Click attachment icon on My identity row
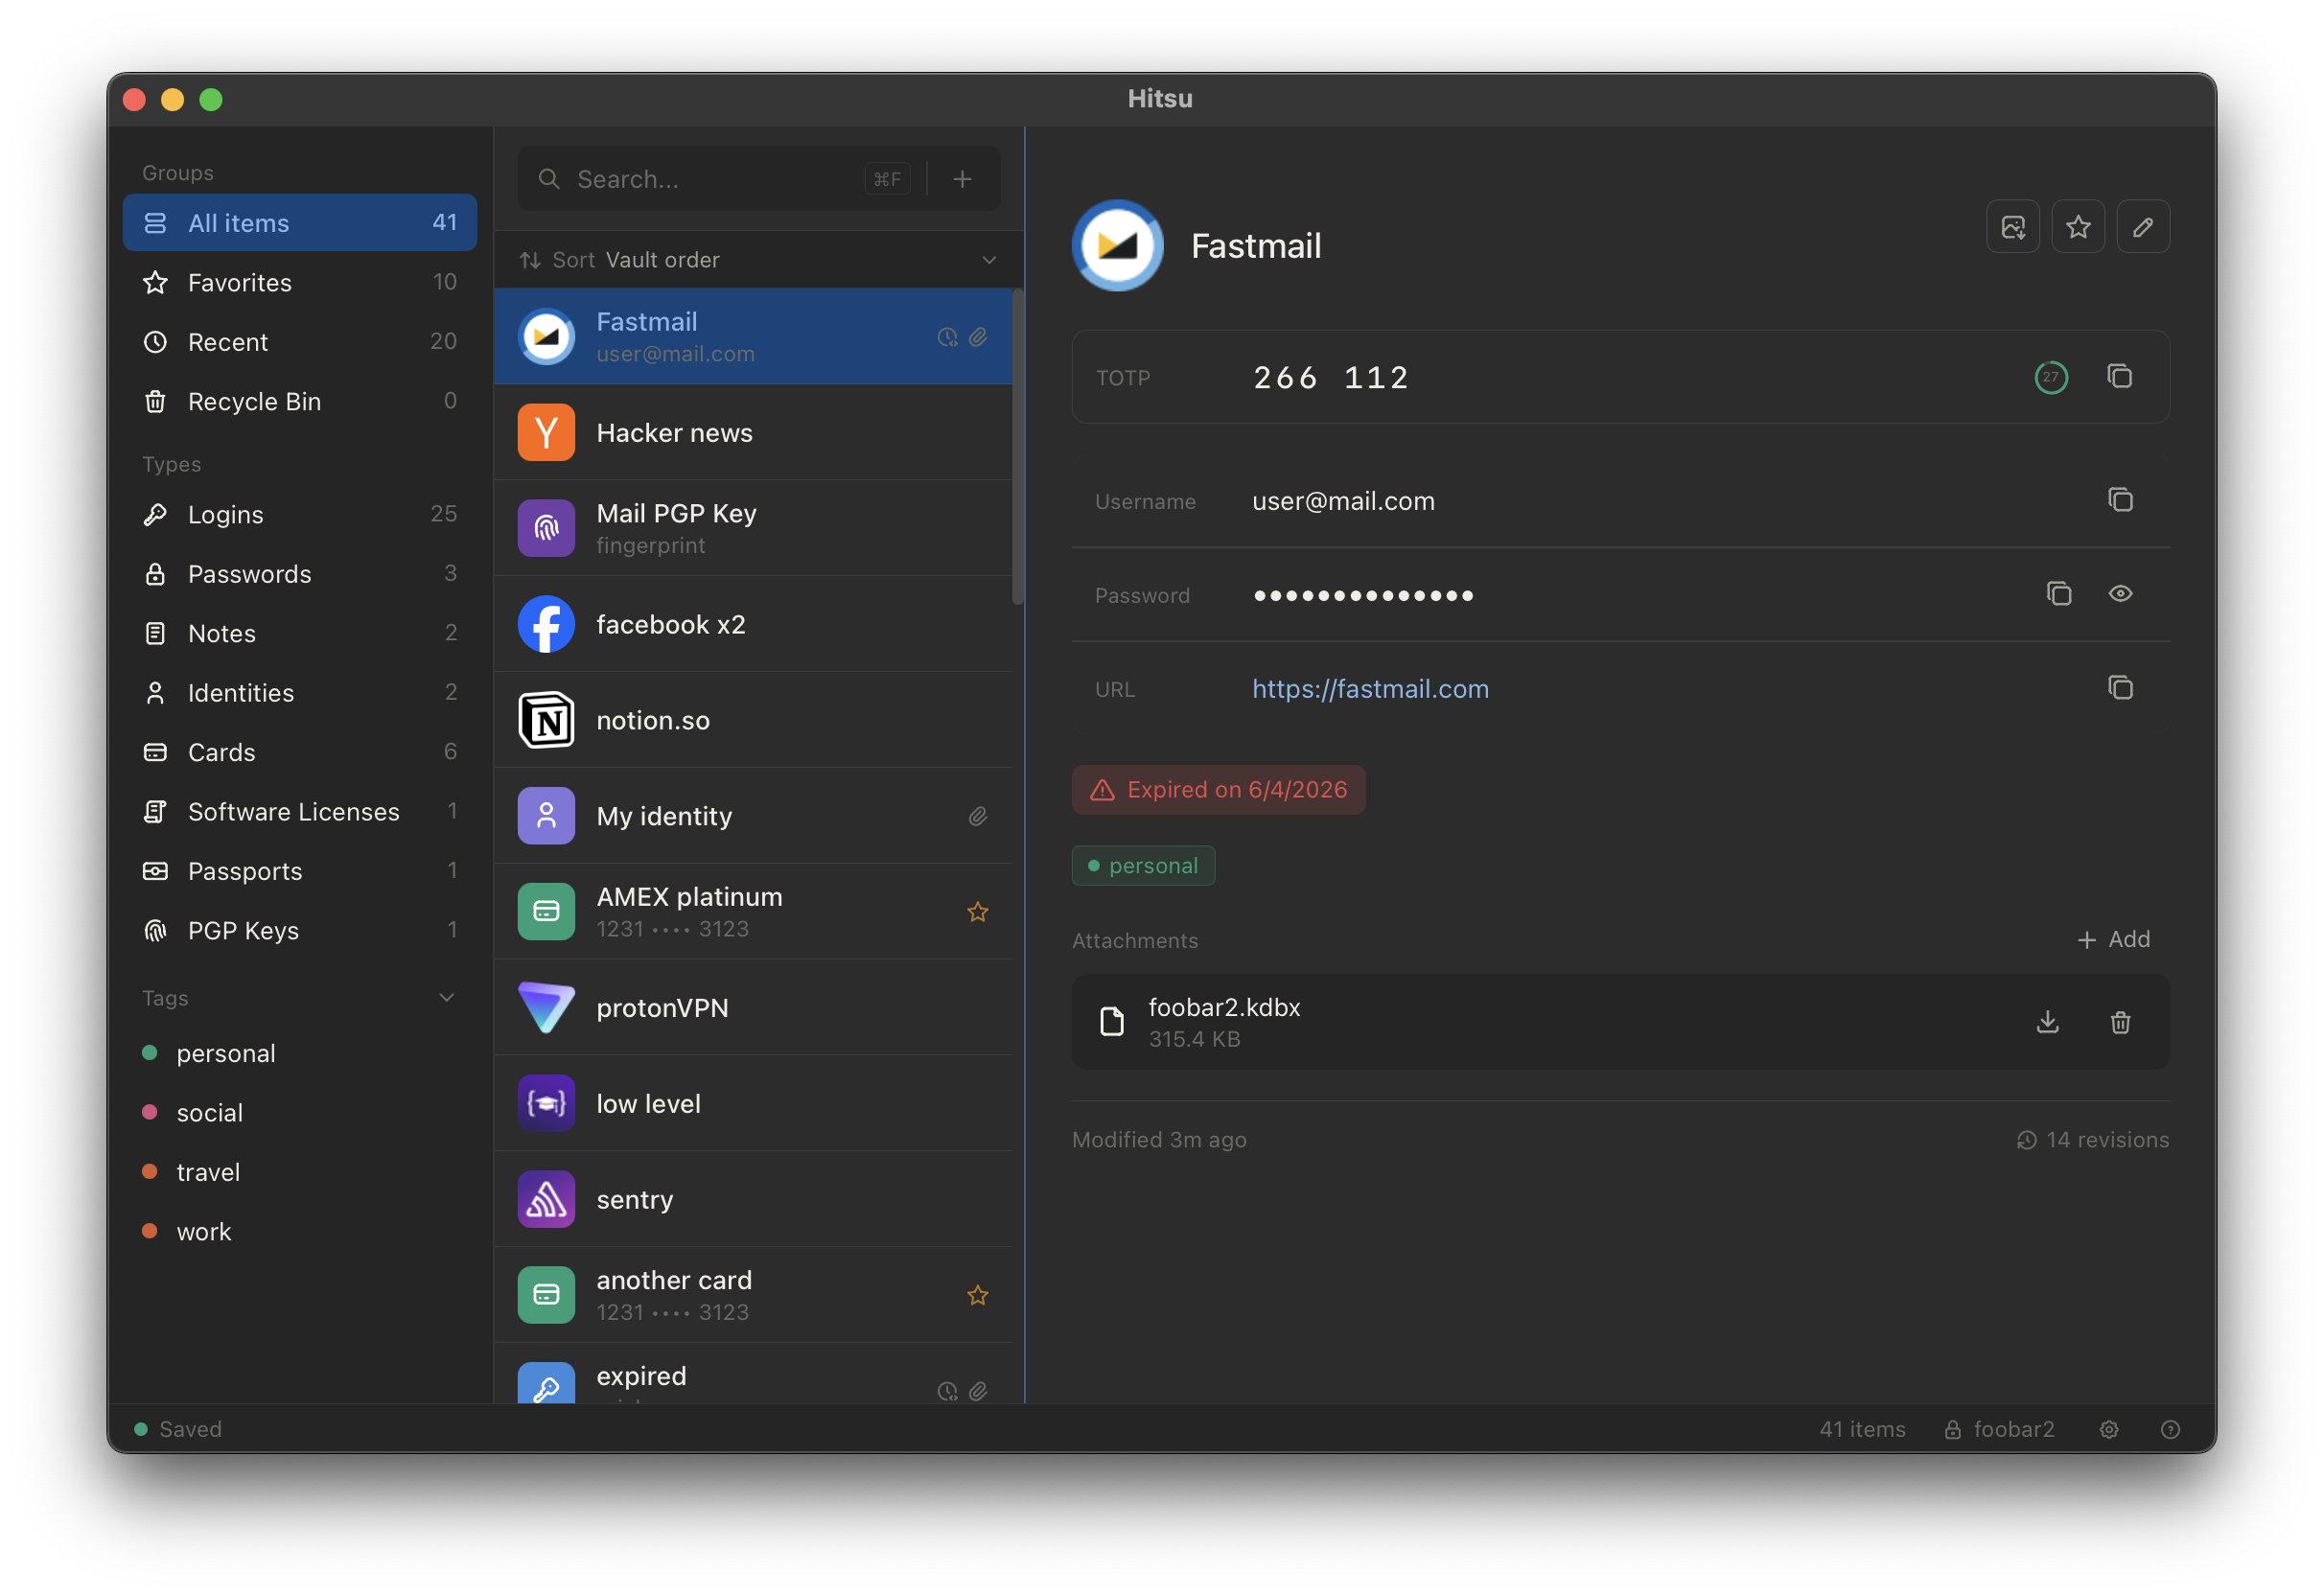Viewport: 2324px width, 1595px height. [977, 816]
